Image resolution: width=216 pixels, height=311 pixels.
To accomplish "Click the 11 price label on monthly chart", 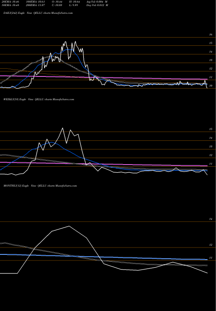I will [211, 258].
